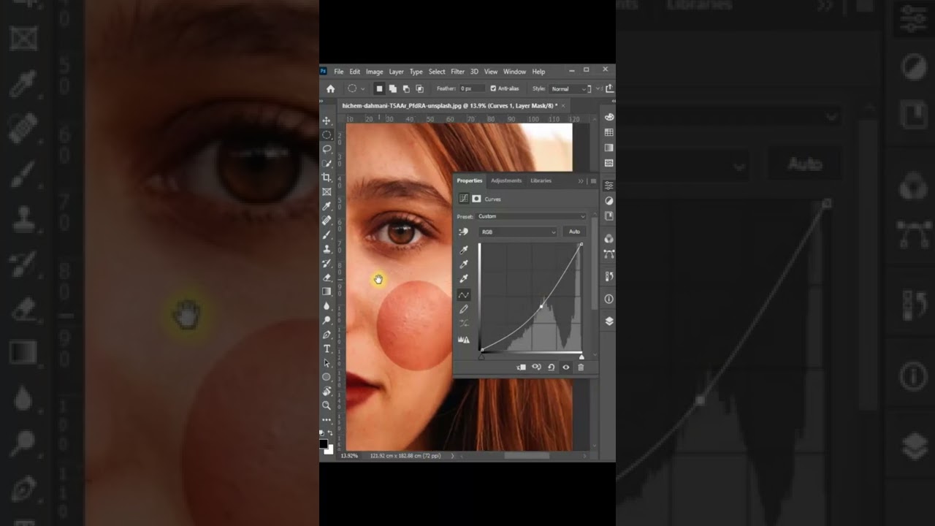
Task: Choose New selection mode
Action: point(378,88)
